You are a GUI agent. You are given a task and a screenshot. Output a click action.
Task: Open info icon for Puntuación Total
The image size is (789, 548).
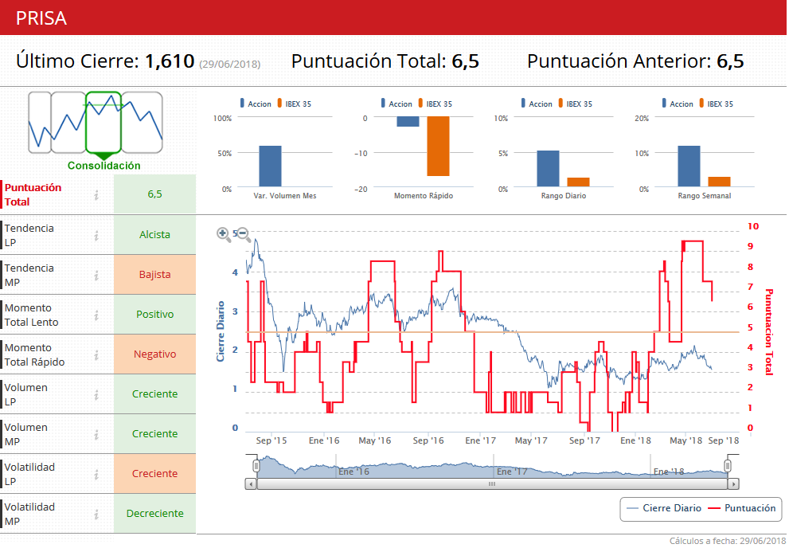coord(96,194)
